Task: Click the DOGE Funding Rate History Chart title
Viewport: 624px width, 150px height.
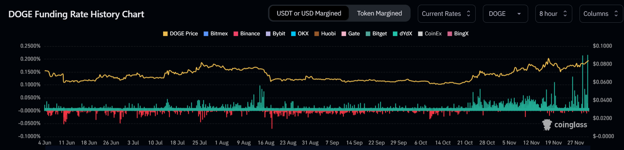Action: [x=76, y=14]
